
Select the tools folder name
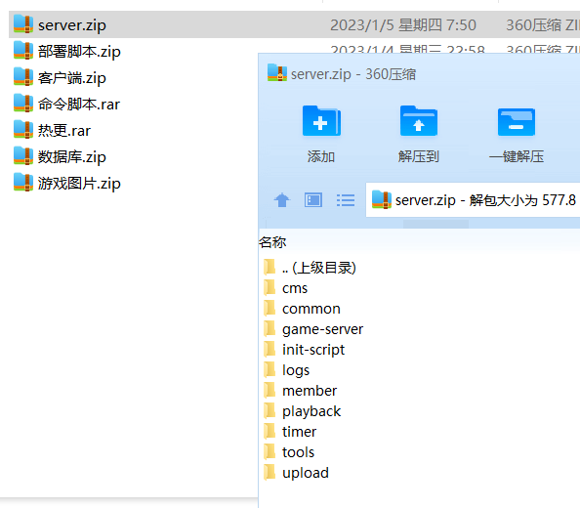tap(298, 452)
